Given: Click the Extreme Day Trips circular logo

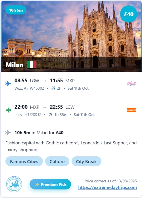Looking at the screenshot, I should coord(14,184).
